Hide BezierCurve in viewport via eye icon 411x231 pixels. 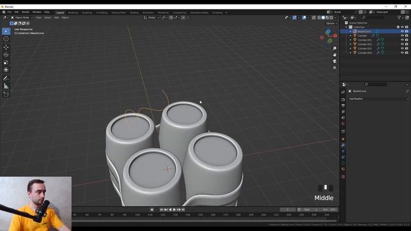(402, 31)
